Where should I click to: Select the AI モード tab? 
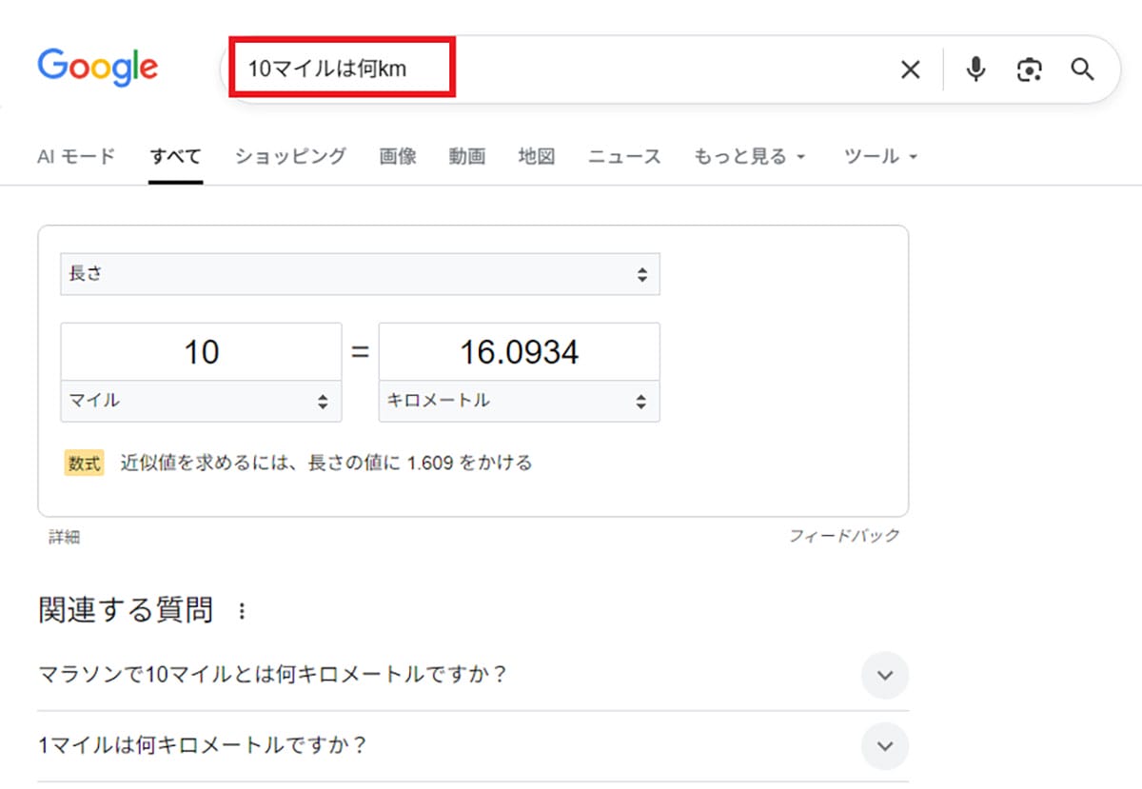[75, 156]
